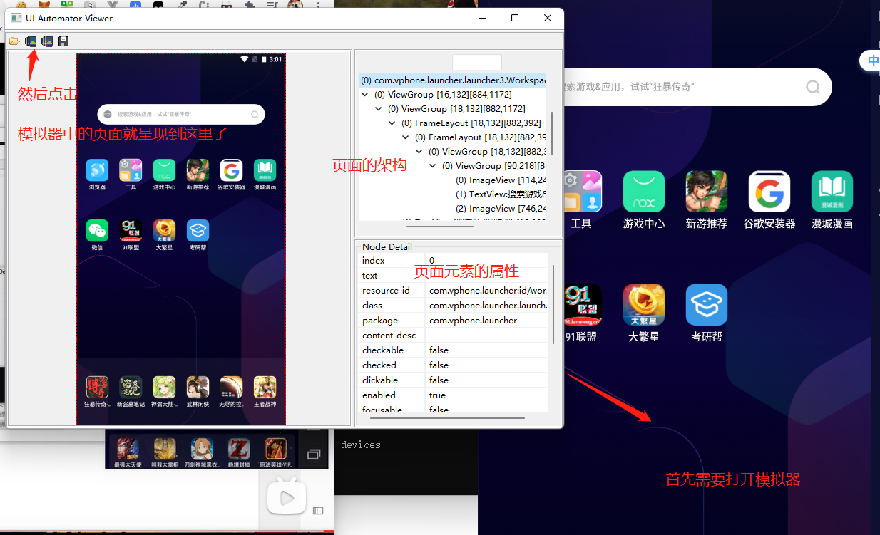Open file with the folder toolbar icon
The image size is (880, 535).
[x=14, y=41]
